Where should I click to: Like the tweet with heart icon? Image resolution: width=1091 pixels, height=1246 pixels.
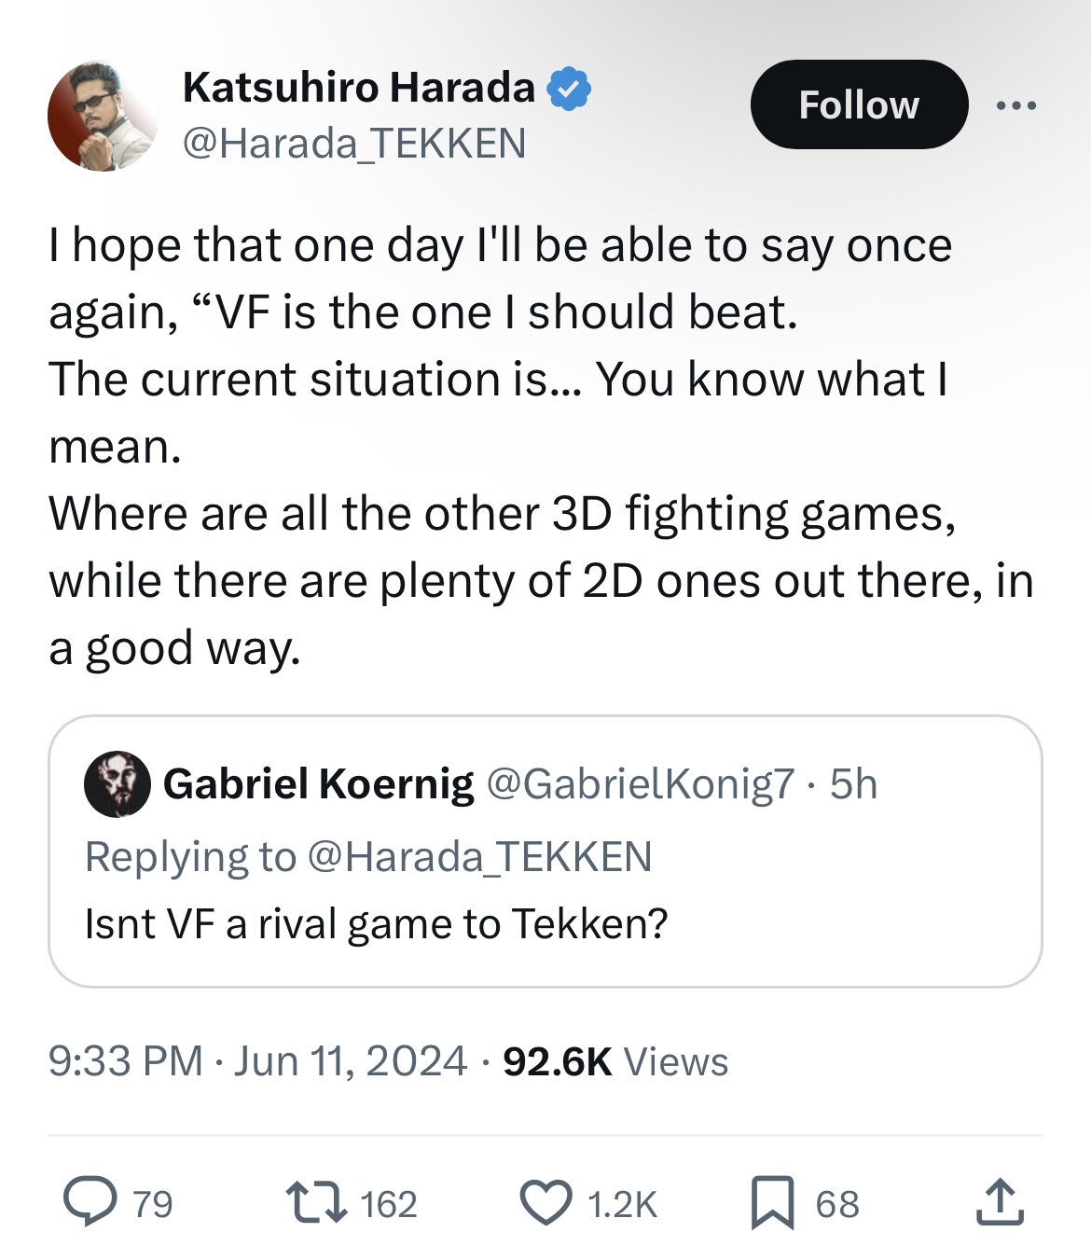tap(545, 1202)
